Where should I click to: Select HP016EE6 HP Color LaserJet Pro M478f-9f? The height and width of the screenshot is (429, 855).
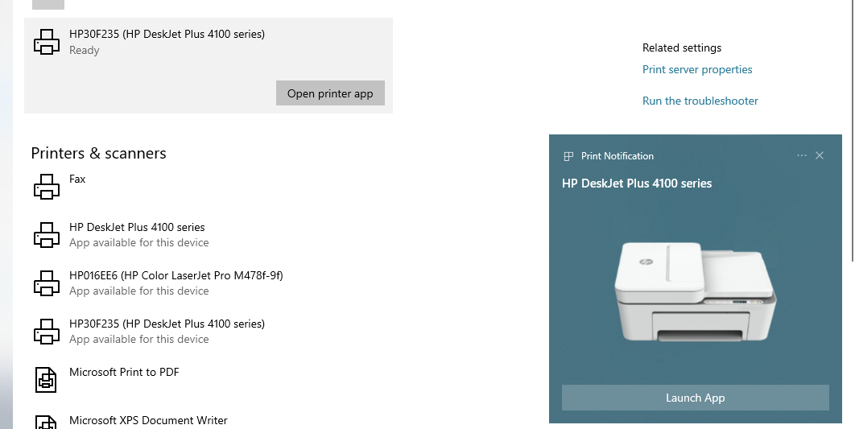click(x=209, y=283)
